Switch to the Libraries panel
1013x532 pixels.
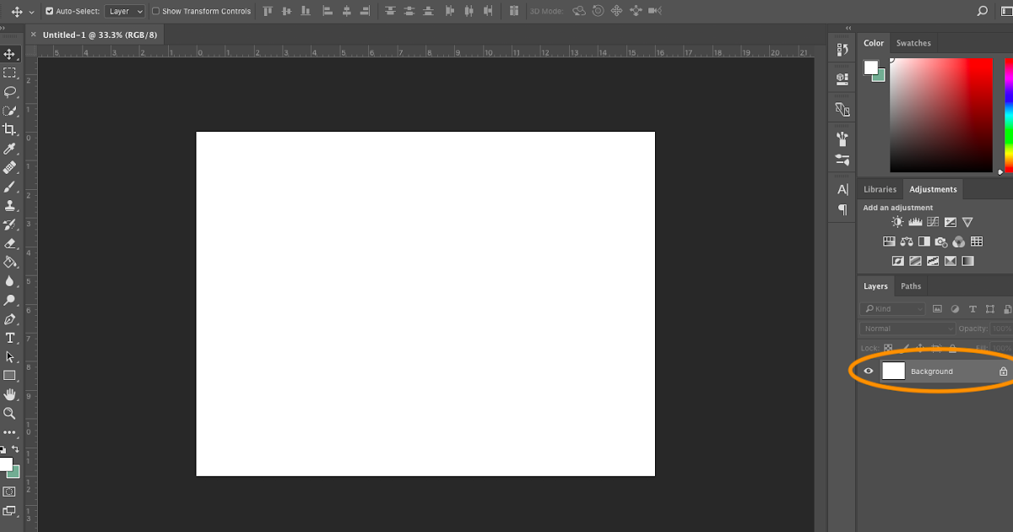[880, 188]
